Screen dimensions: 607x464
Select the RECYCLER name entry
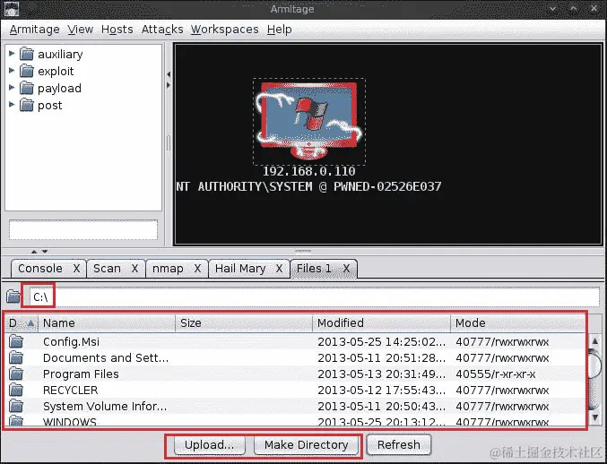tap(71, 391)
